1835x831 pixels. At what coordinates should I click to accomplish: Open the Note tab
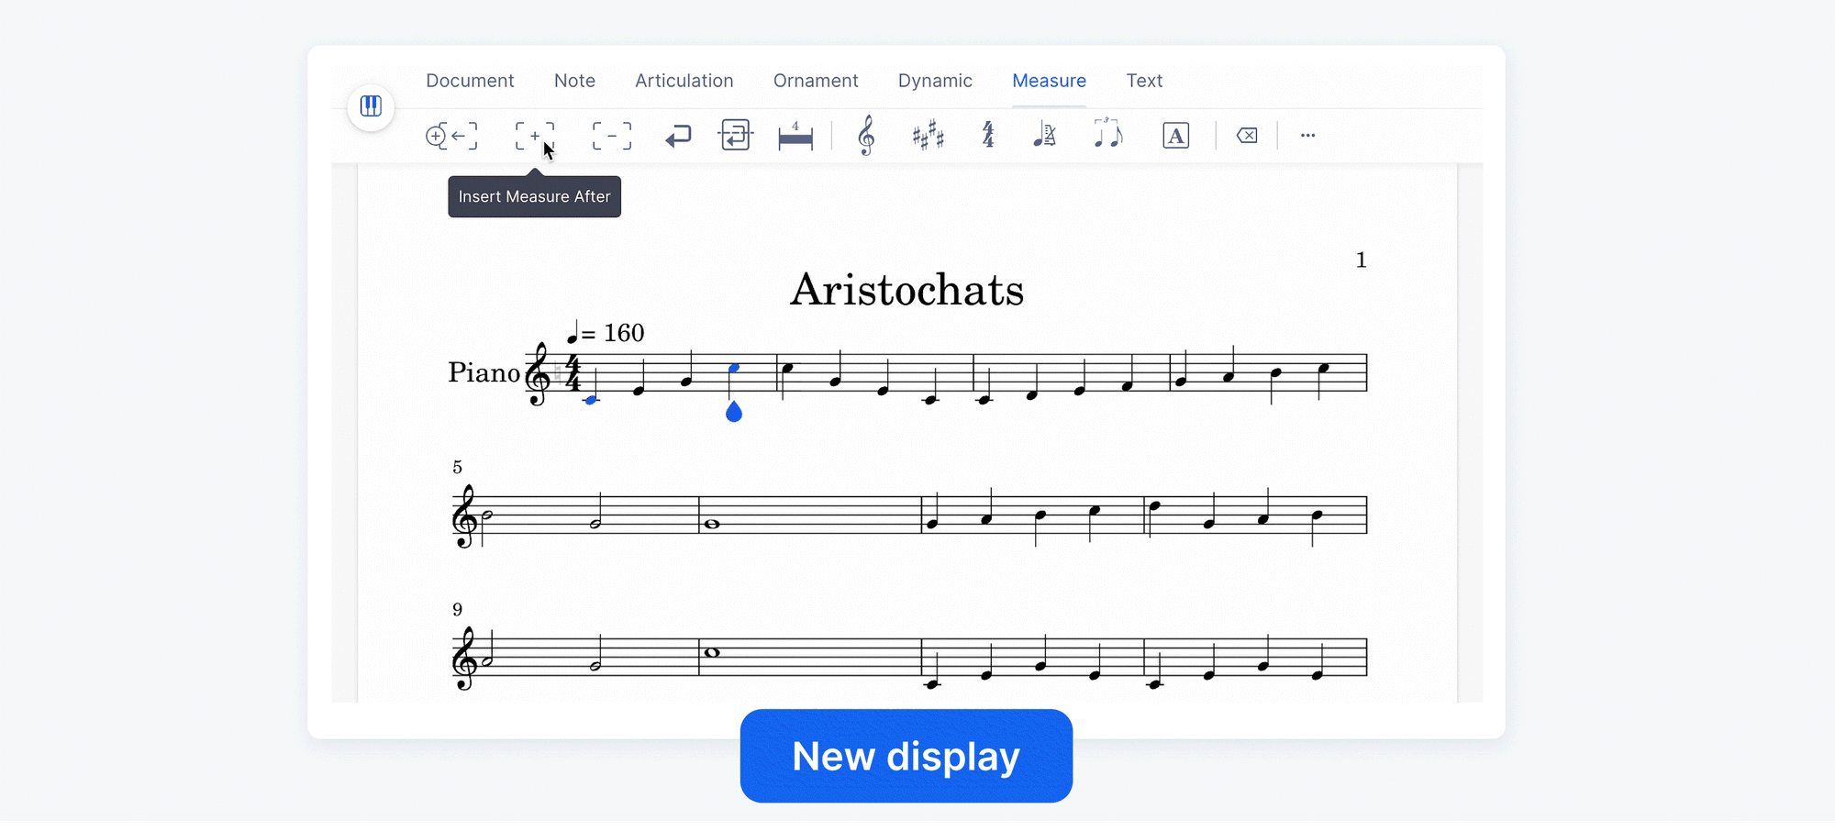[x=574, y=81]
